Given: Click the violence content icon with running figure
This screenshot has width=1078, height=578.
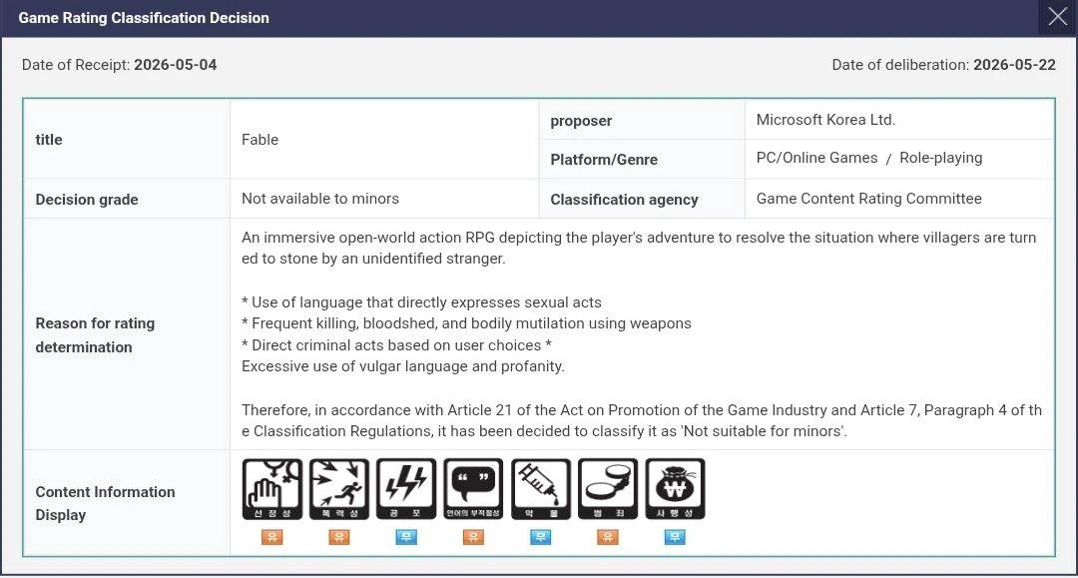Looking at the screenshot, I should [x=339, y=489].
